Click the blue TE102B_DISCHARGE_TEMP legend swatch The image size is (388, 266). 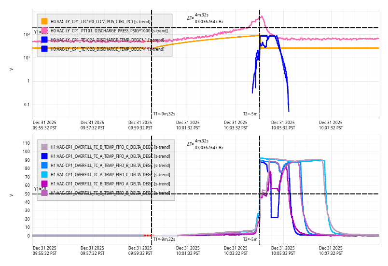[44, 49]
